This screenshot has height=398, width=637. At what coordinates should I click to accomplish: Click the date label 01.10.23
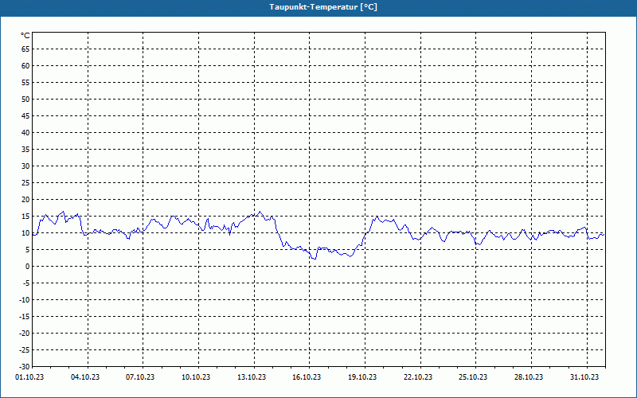(x=29, y=377)
